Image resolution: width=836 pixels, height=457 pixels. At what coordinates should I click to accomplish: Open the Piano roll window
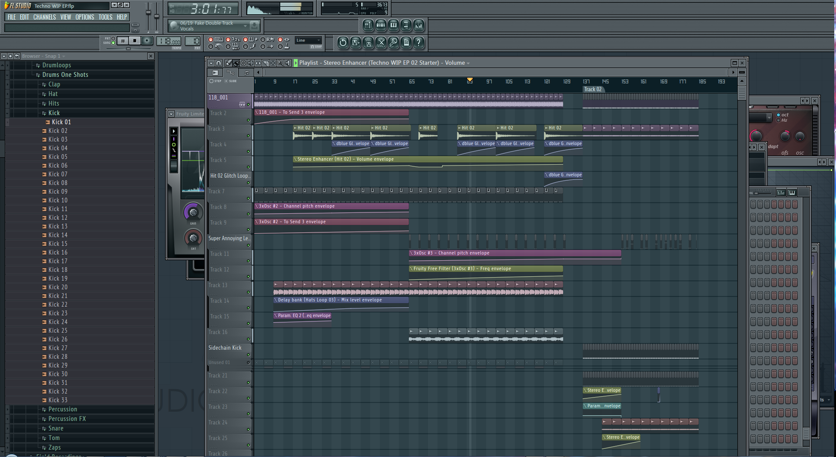[x=393, y=25]
